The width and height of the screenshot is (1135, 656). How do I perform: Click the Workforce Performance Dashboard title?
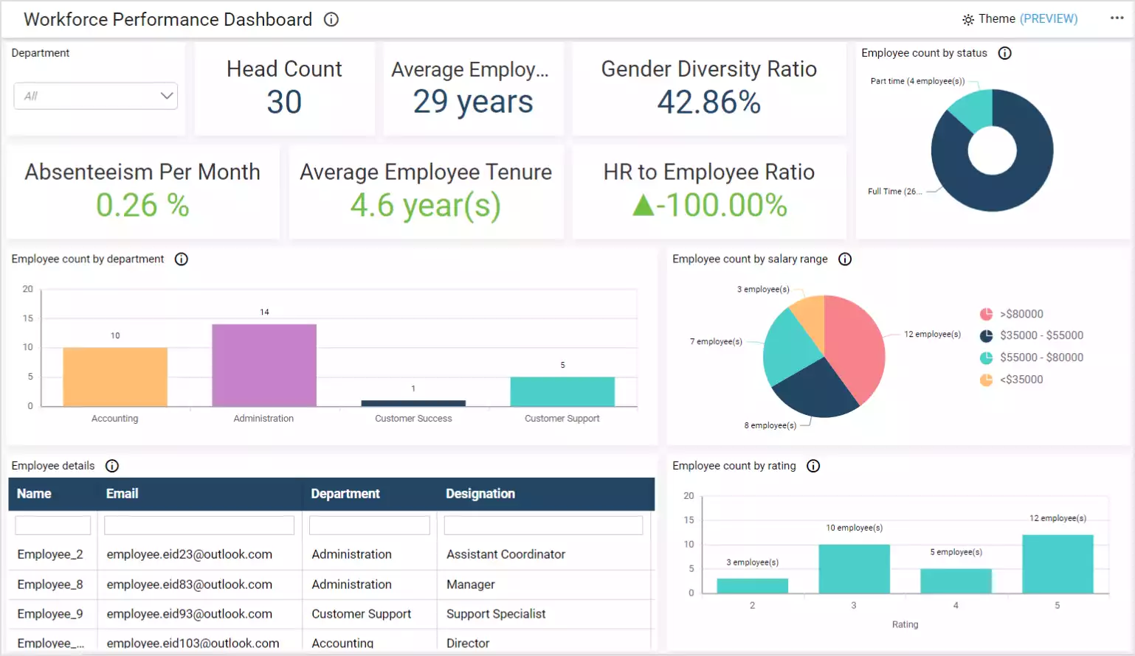(x=168, y=19)
